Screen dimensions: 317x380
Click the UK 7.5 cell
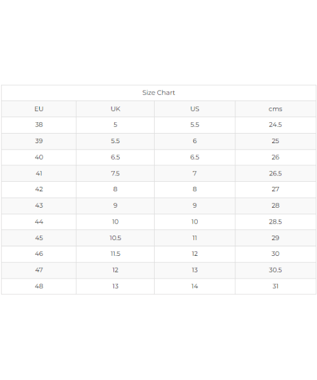(x=115, y=174)
